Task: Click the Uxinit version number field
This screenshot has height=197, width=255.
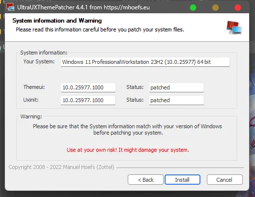Action: [x=88, y=100]
